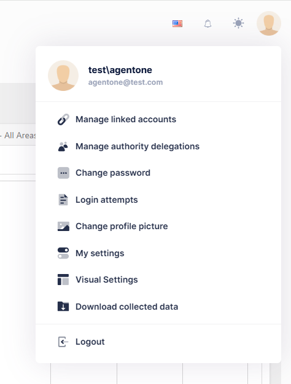Open Visual Settings
The height and width of the screenshot is (384, 291).
pos(107,280)
